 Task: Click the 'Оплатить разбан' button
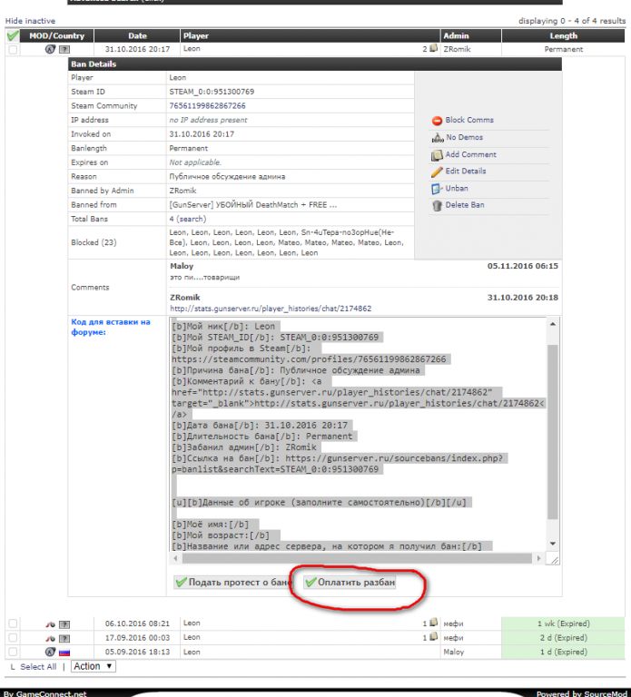tap(350, 582)
